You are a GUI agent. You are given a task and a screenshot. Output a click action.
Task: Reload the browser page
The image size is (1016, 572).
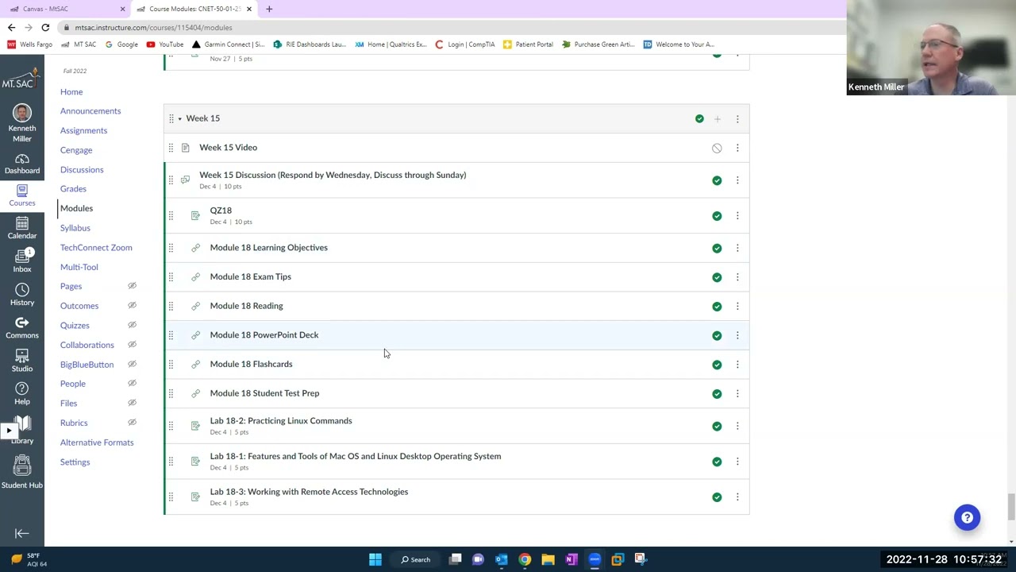pos(45,27)
